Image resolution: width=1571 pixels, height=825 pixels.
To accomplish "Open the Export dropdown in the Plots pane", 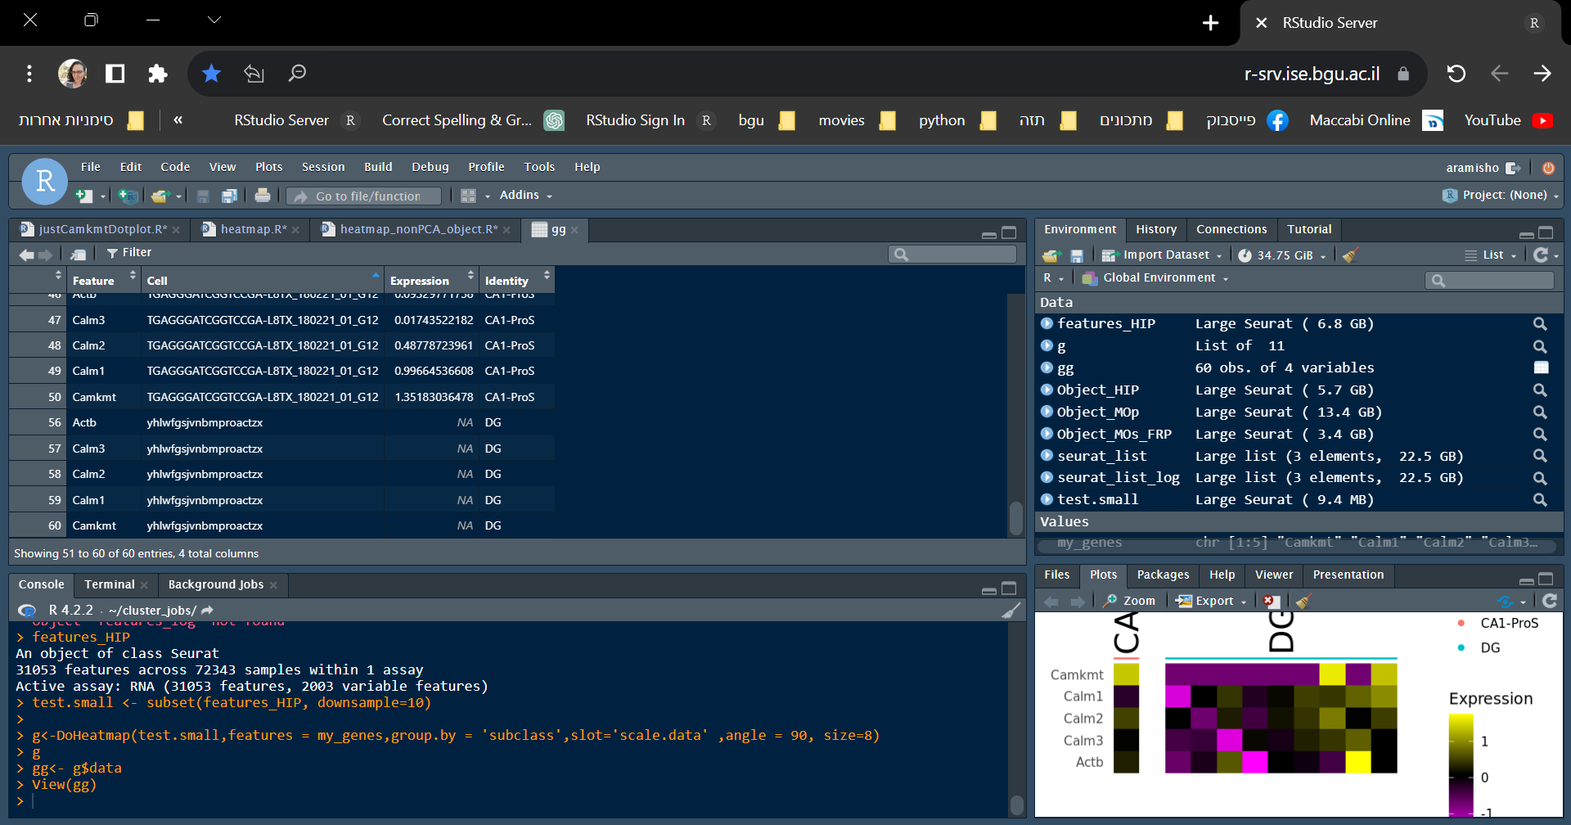I will coord(1211,600).
